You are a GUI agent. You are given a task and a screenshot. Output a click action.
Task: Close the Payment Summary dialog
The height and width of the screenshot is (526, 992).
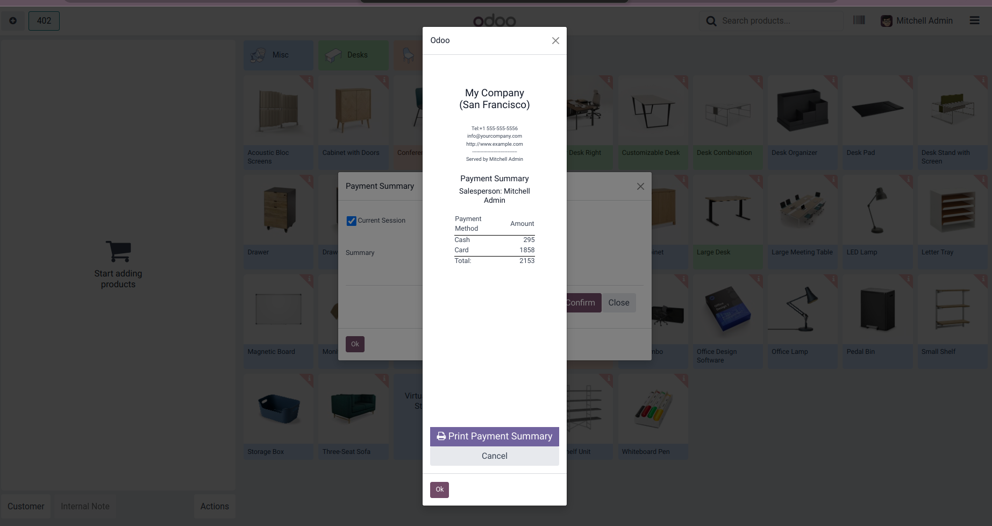point(640,187)
